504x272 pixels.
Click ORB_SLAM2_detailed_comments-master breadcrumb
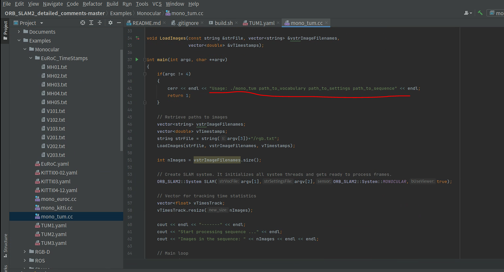(55, 13)
